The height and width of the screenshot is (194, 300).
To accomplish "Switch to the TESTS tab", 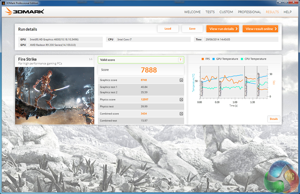I will (x=210, y=12).
